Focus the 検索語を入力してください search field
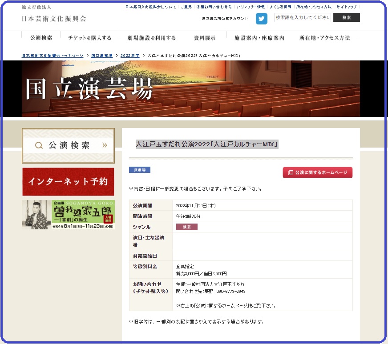The height and width of the screenshot is (344, 388). click(x=303, y=17)
